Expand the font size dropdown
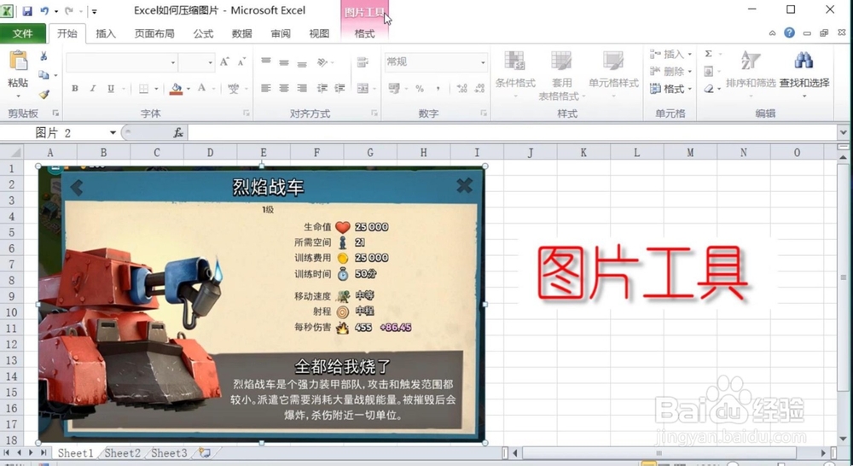 (211, 62)
